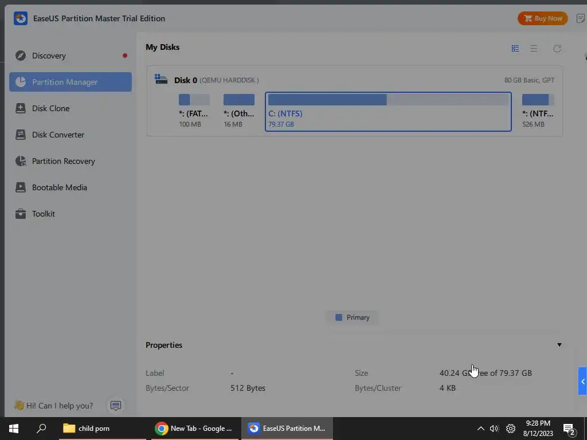
Task: Click the 'Hi! Can I help you?' link
Action: (60, 406)
